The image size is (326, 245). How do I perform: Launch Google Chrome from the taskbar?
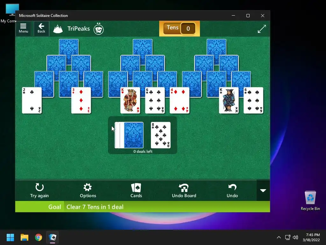click(x=39, y=237)
